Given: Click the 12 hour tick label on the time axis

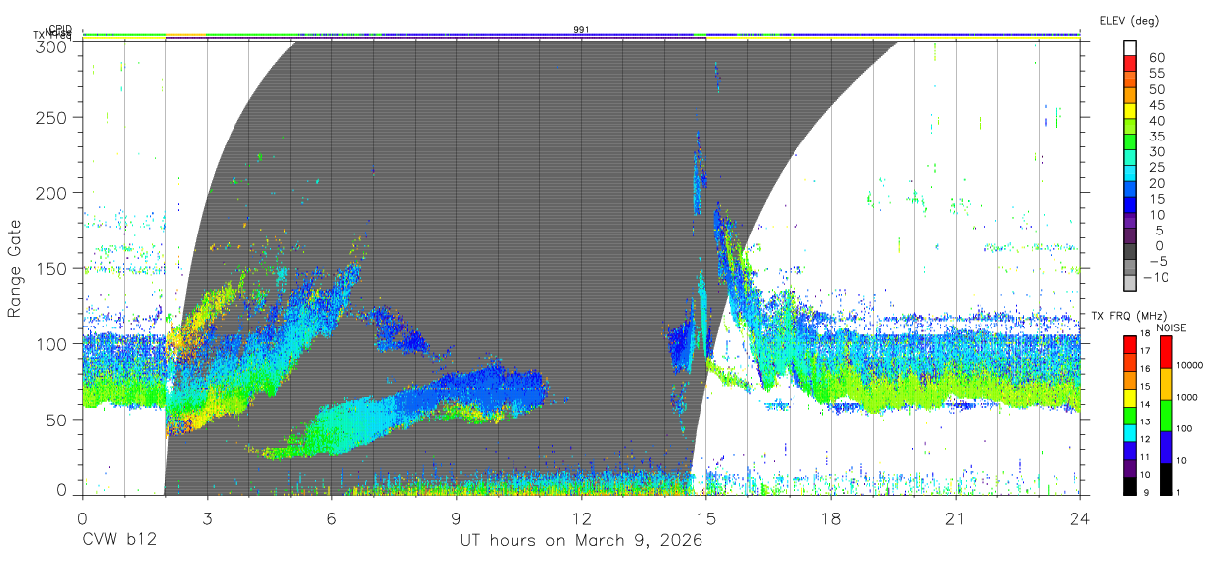Looking at the screenshot, I should [581, 518].
